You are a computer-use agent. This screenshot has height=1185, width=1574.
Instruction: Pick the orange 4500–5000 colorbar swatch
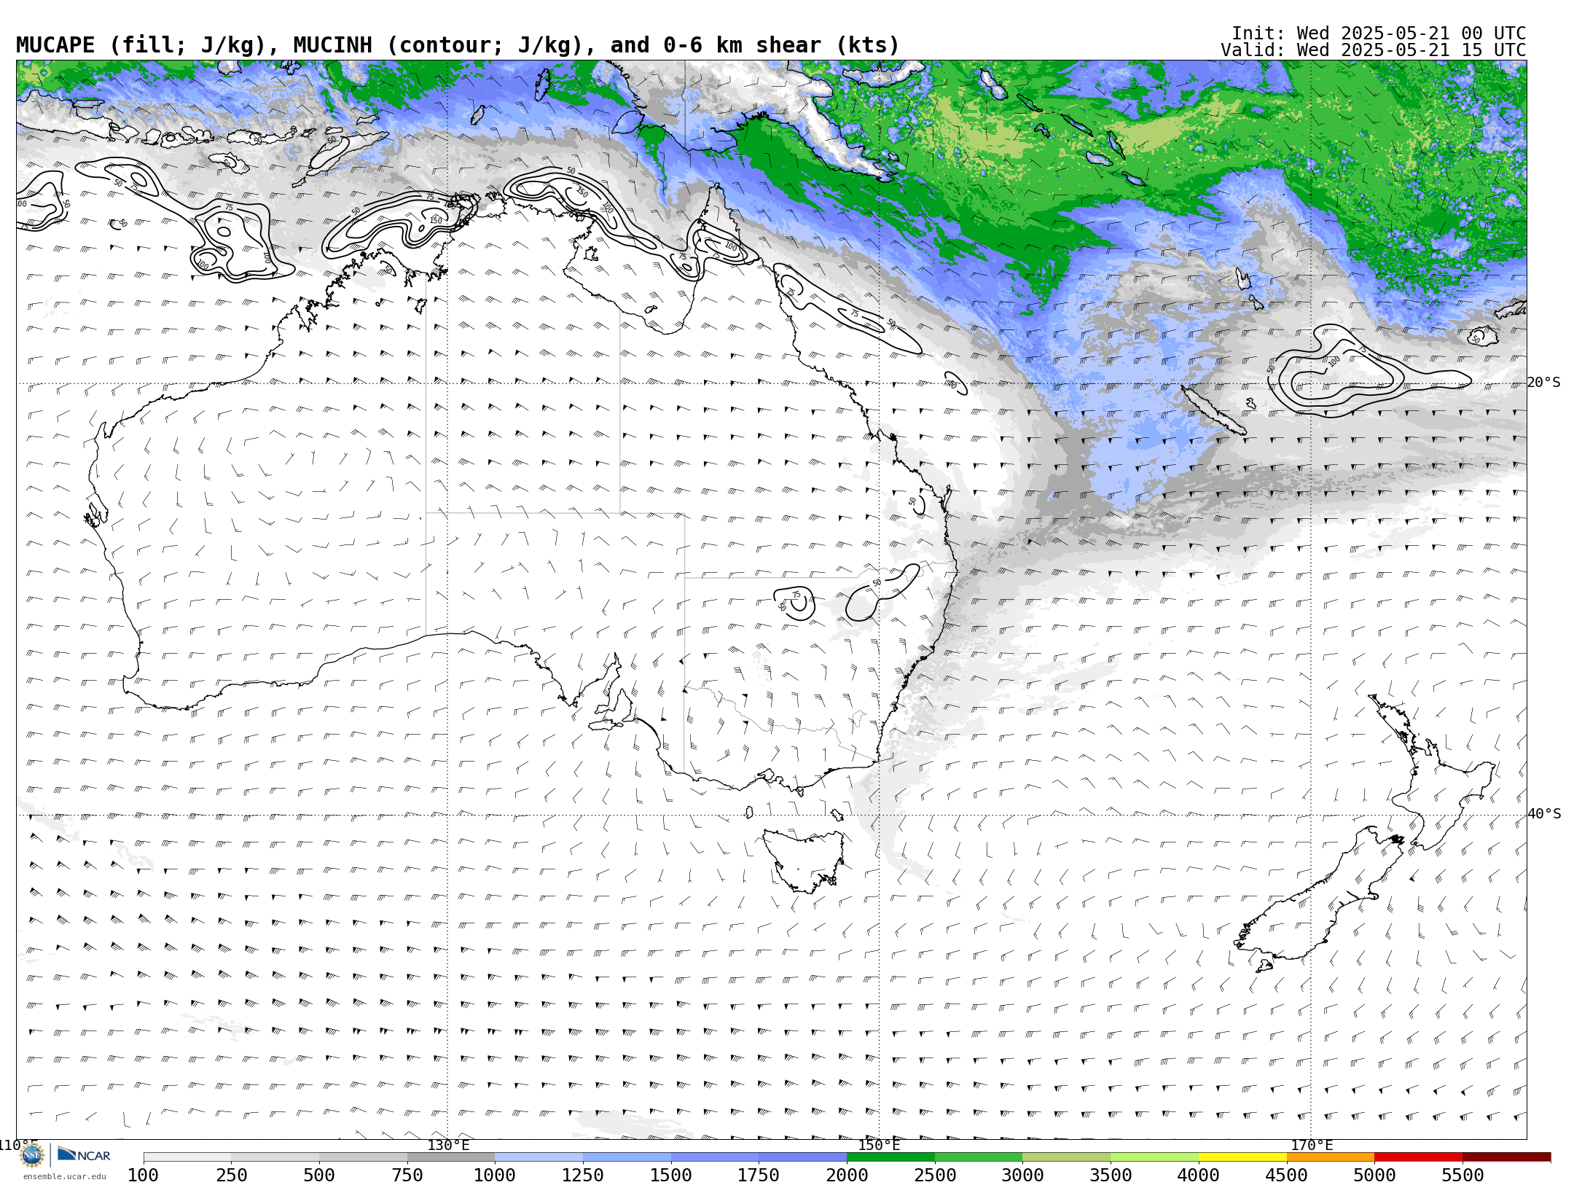[1331, 1157]
